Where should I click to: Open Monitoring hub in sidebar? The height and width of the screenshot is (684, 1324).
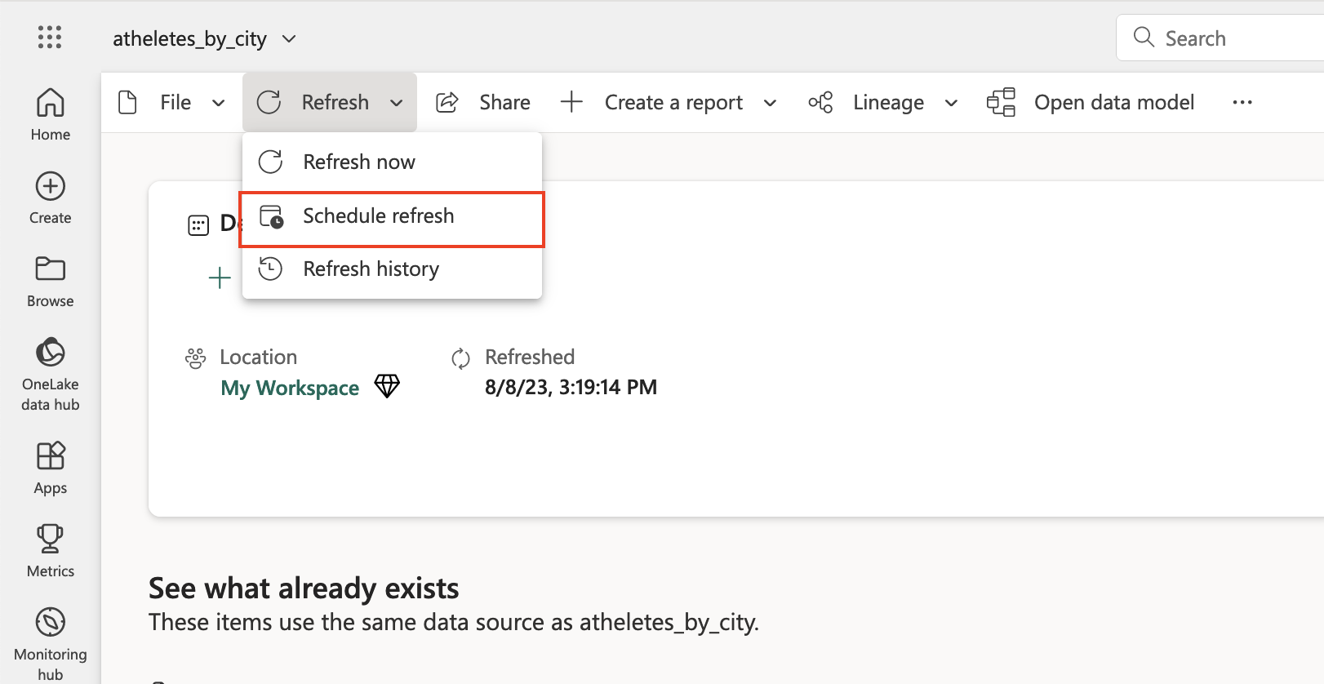tap(50, 643)
